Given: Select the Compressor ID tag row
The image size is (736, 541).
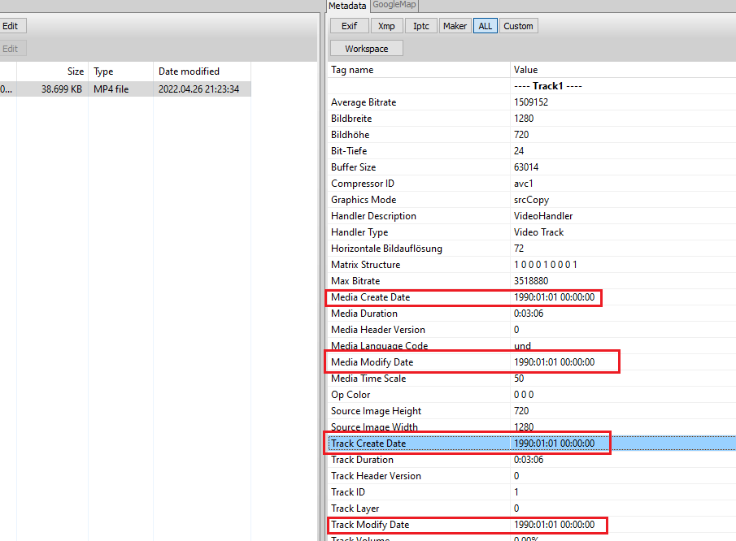Looking at the screenshot, I should [532, 184].
